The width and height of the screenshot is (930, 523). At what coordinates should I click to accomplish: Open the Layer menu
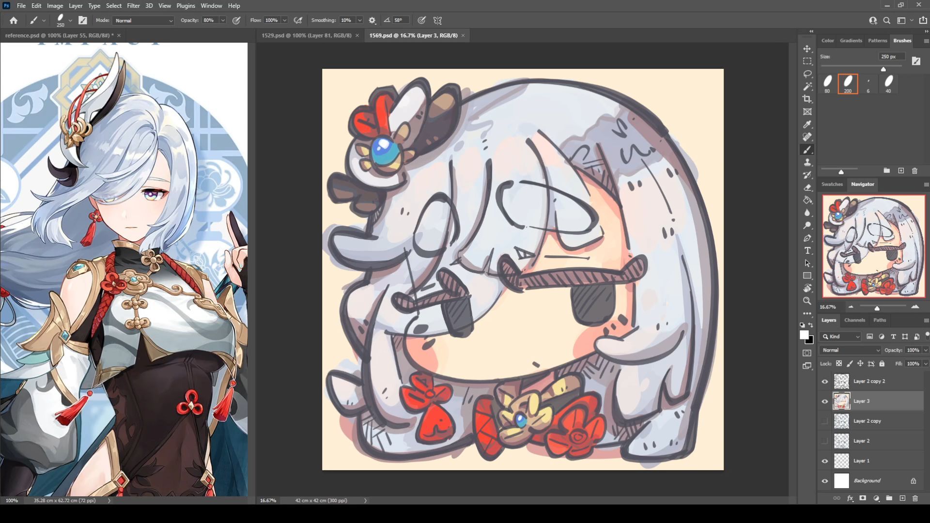coord(76,6)
